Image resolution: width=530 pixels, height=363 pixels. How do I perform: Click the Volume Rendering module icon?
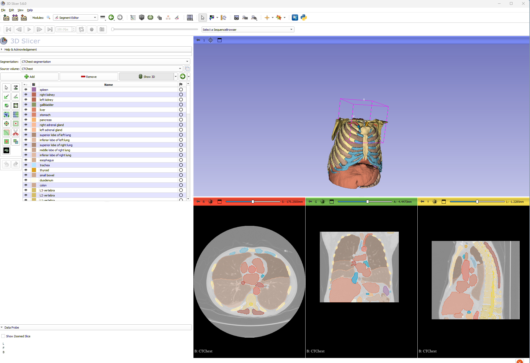(x=142, y=17)
